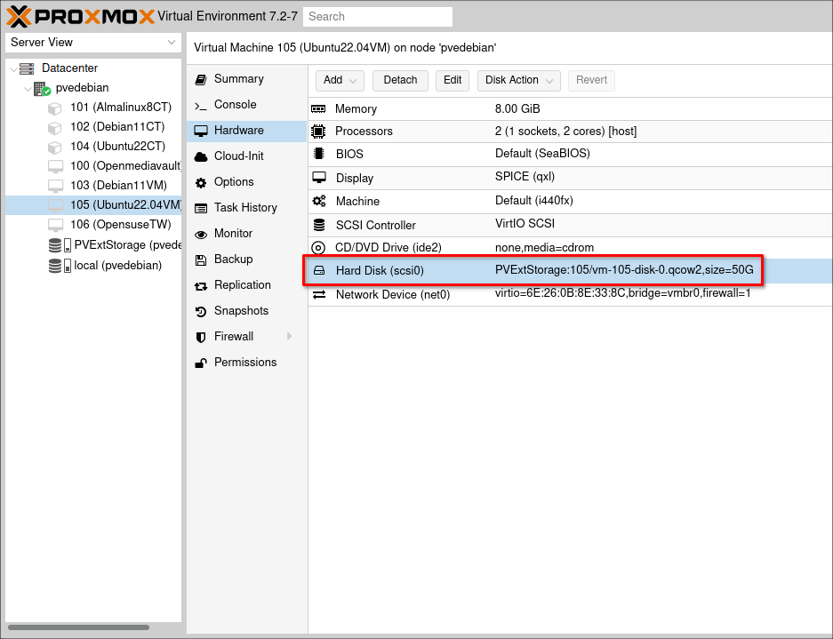Open the Disk Action dropdown
Image resolution: width=833 pixels, height=639 pixels.
click(x=519, y=81)
